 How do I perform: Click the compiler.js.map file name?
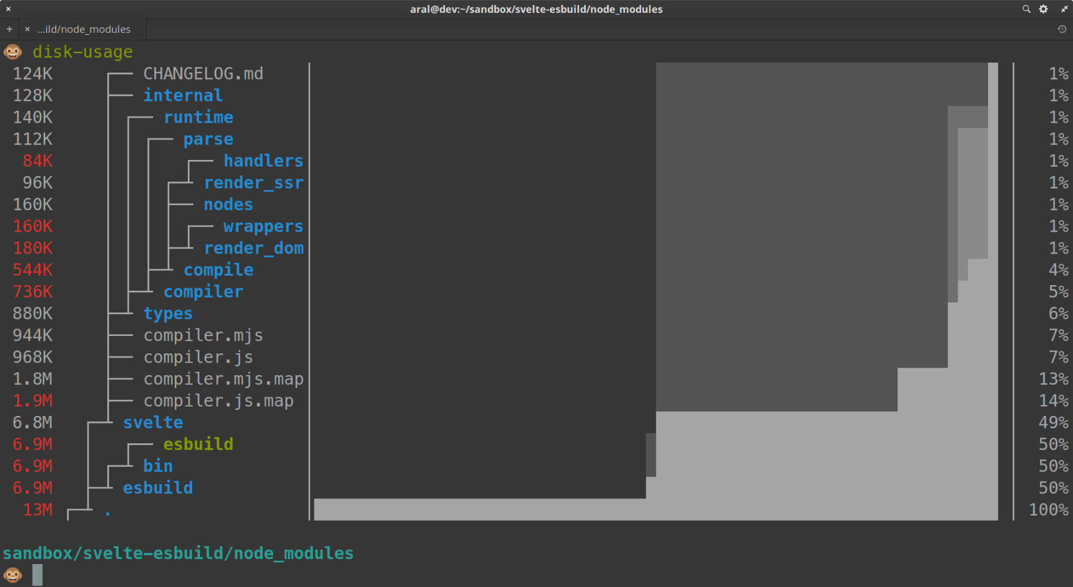click(x=218, y=401)
